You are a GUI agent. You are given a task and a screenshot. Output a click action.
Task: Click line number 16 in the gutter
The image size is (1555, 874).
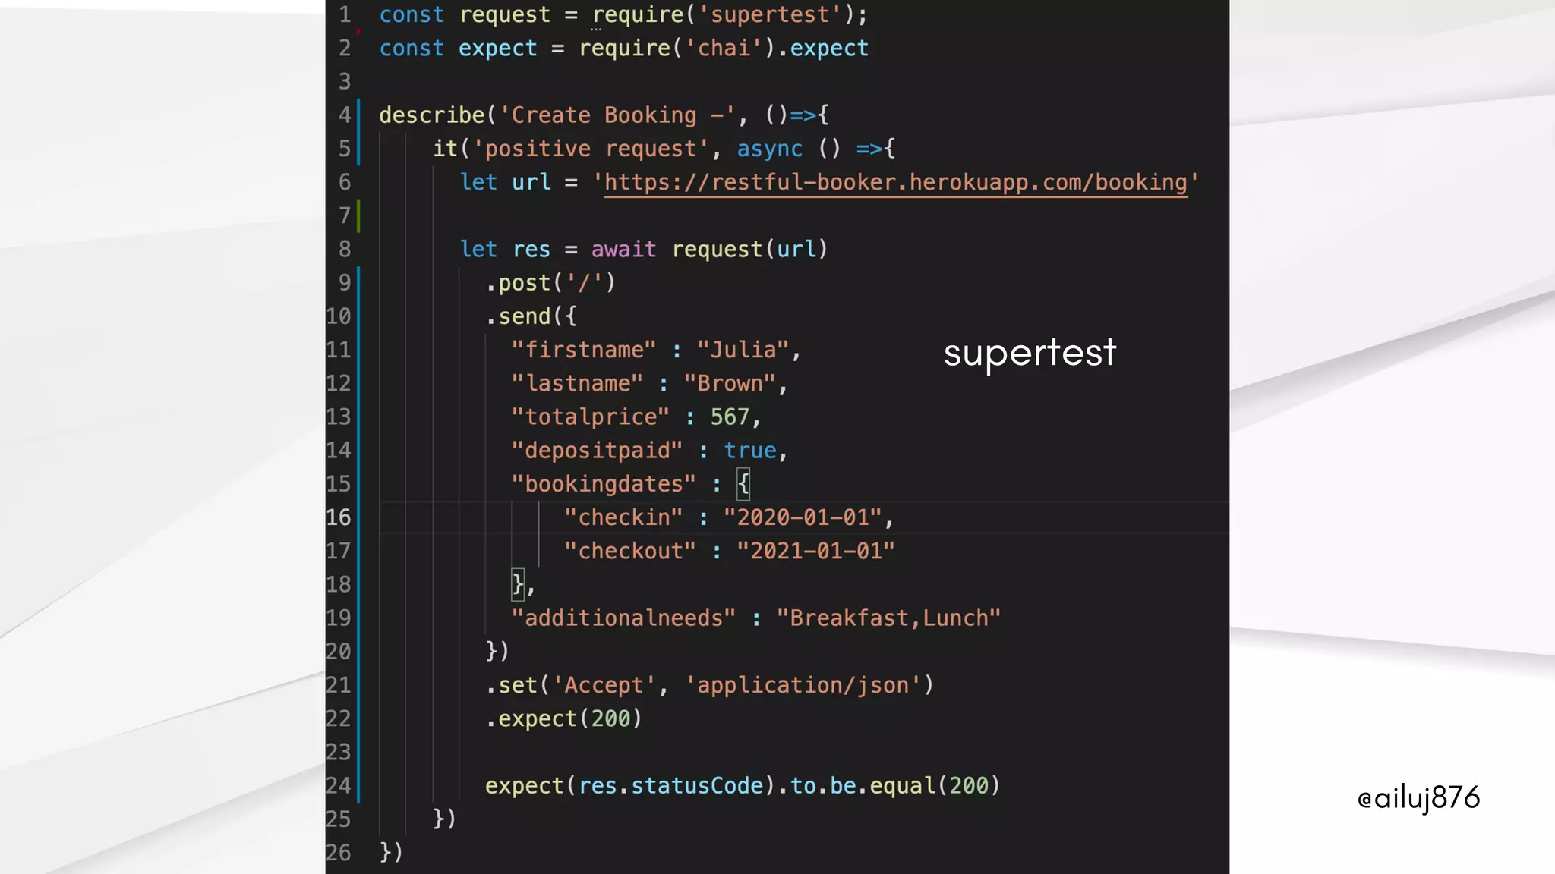coord(339,517)
